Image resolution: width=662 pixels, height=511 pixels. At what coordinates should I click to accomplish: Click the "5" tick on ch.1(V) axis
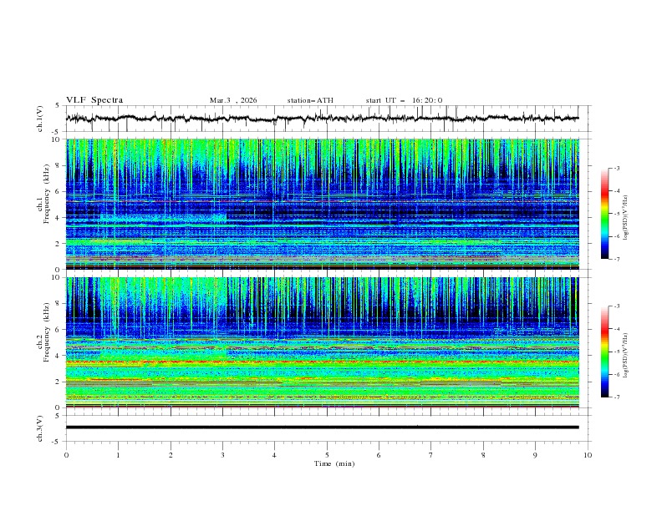click(59, 105)
